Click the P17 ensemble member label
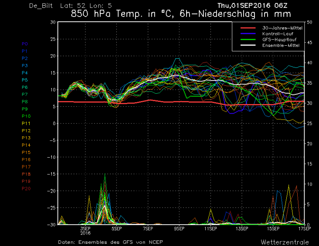 tap(26, 167)
